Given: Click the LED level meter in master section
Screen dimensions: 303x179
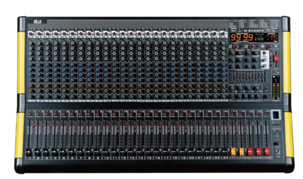Looking at the screenshot, I should click(x=276, y=88).
